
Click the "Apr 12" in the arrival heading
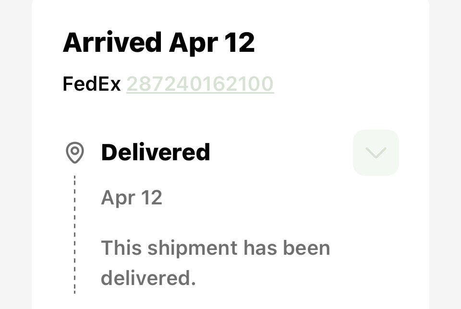[211, 42]
